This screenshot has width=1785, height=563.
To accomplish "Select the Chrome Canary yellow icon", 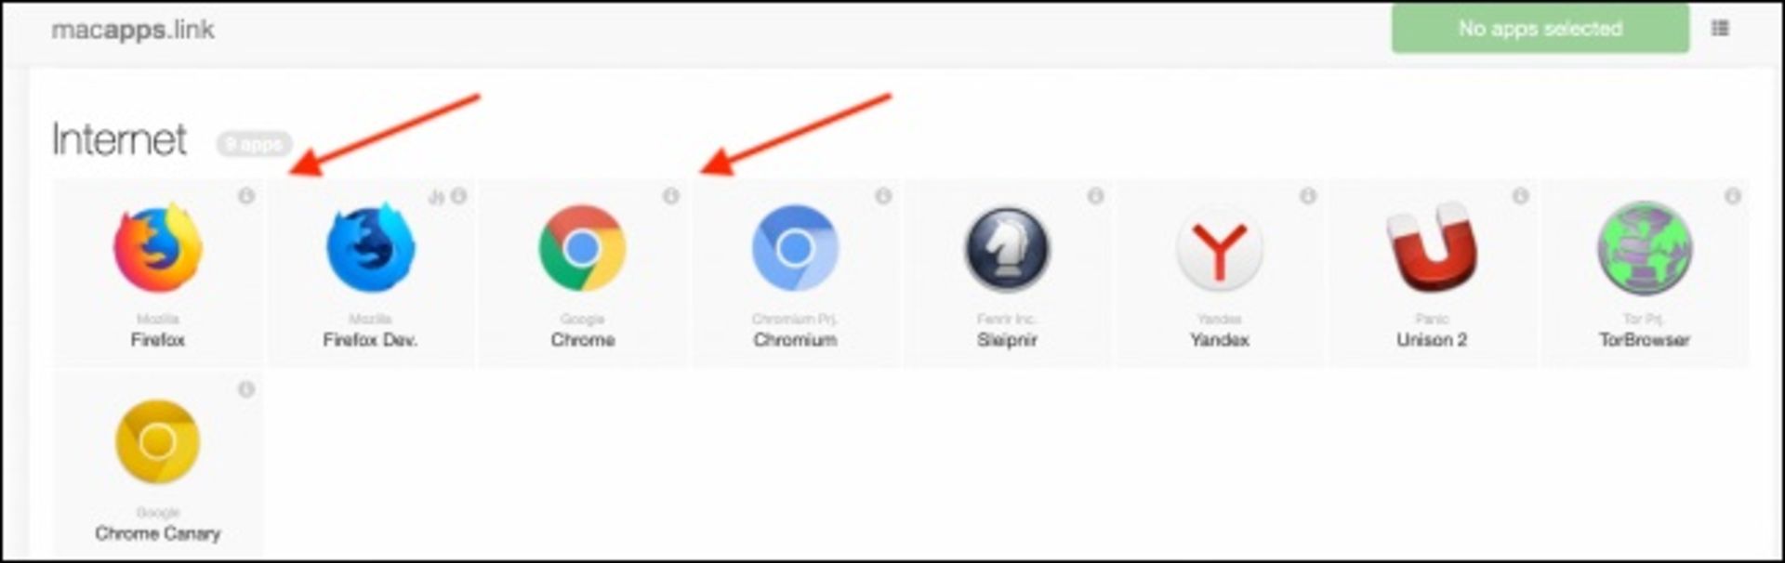I will pyautogui.click(x=158, y=442).
